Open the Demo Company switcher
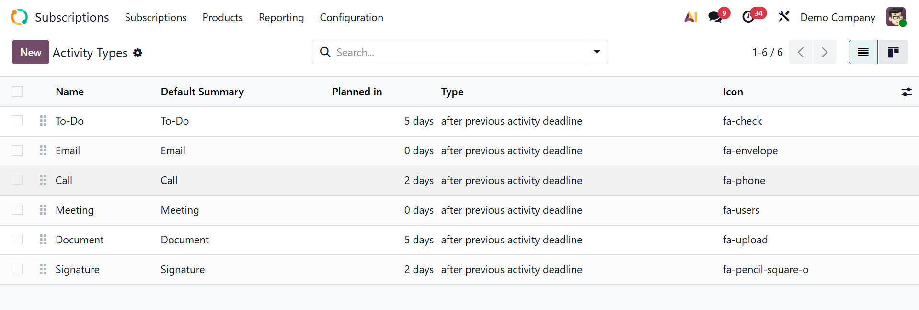Image resolution: width=919 pixels, height=310 pixels. click(838, 18)
